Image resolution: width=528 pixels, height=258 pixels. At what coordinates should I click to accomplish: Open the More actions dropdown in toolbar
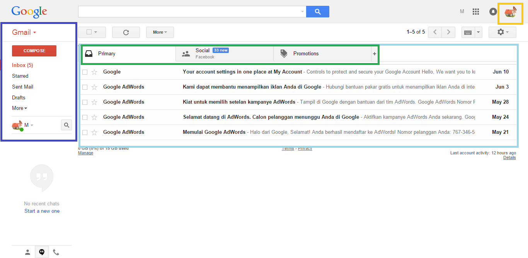point(160,32)
